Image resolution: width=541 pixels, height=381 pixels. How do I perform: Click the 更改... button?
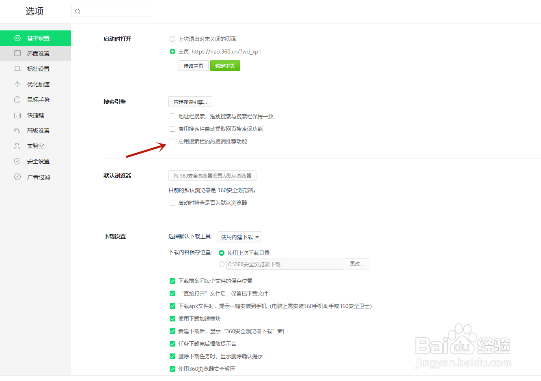click(357, 264)
